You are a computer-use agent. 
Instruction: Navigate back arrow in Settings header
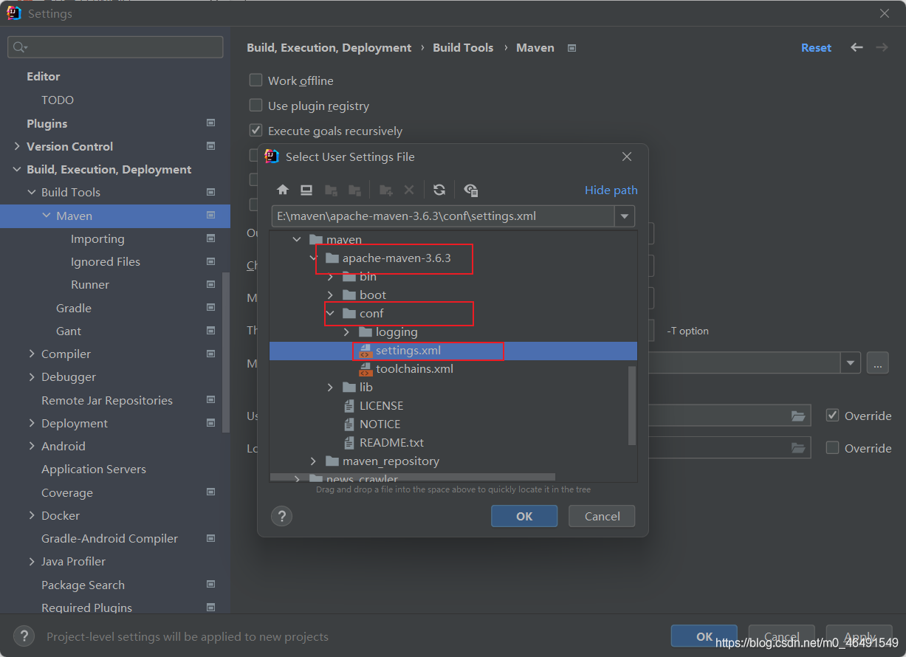tap(857, 47)
